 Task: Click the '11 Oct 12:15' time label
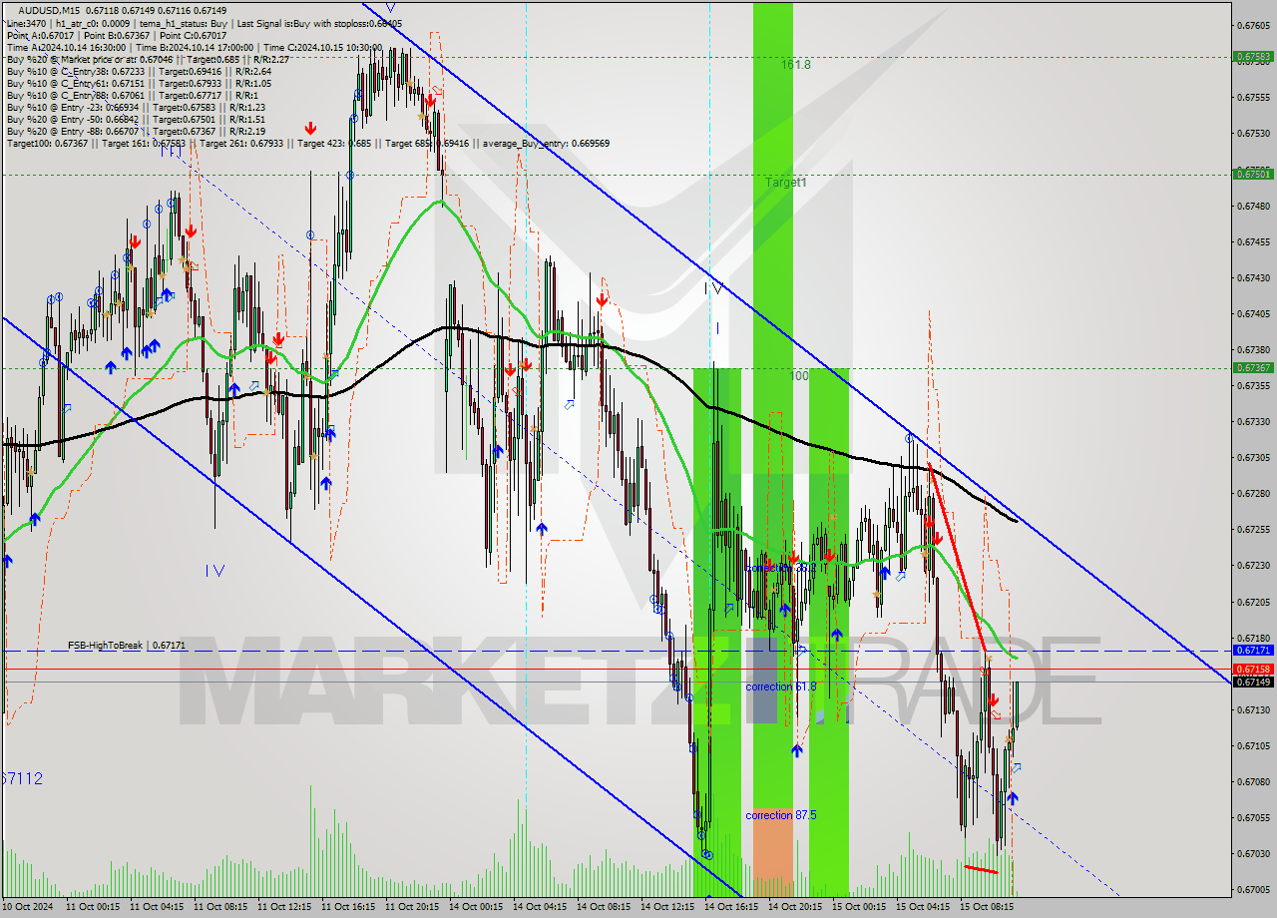click(x=284, y=907)
